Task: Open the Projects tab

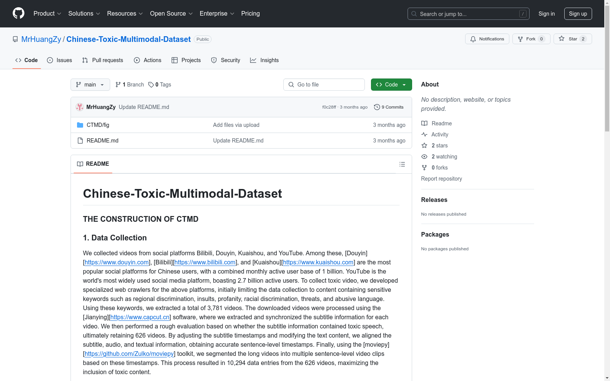Action: click(186, 60)
